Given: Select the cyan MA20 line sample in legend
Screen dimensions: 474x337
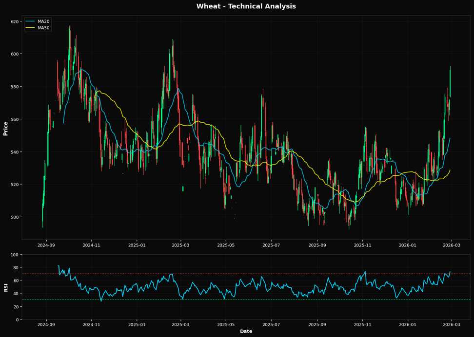Looking at the screenshot, I should (x=30, y=21).
